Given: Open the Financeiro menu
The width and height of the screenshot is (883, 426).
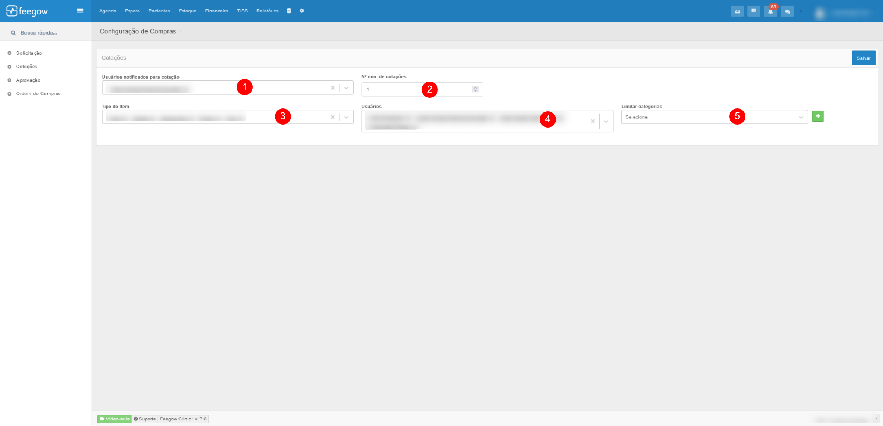Looking at the screenshot, I should 216,11.
